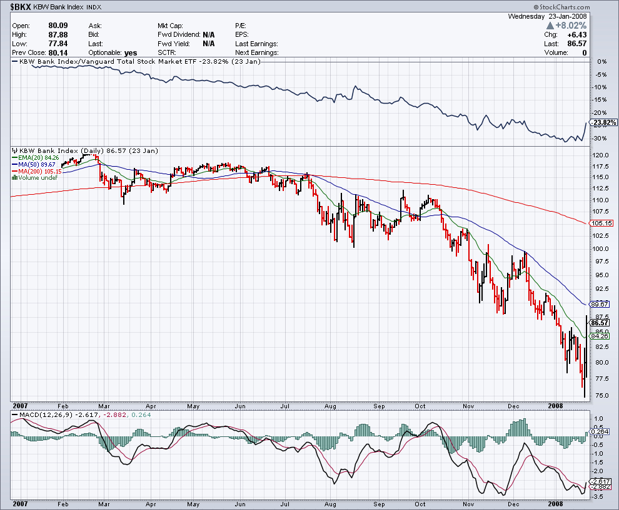Click the 0.264 MACD histogram value tag
The image size is (619, 510).
(600, 431)
